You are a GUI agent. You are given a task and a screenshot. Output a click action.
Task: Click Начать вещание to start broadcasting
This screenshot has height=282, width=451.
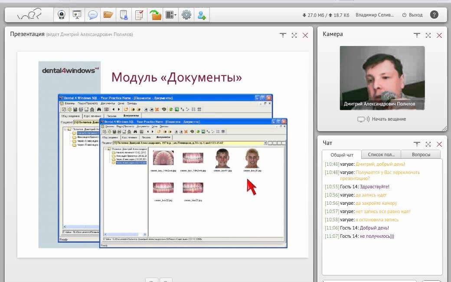point(381,119)
